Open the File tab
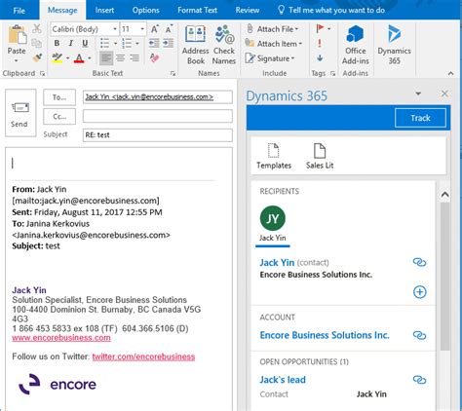 pos(19,11)
